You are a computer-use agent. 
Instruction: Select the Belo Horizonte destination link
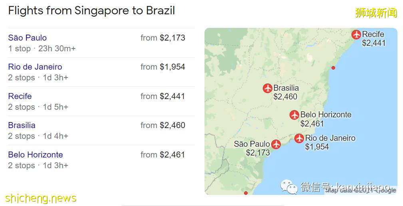tap(36, 155)
